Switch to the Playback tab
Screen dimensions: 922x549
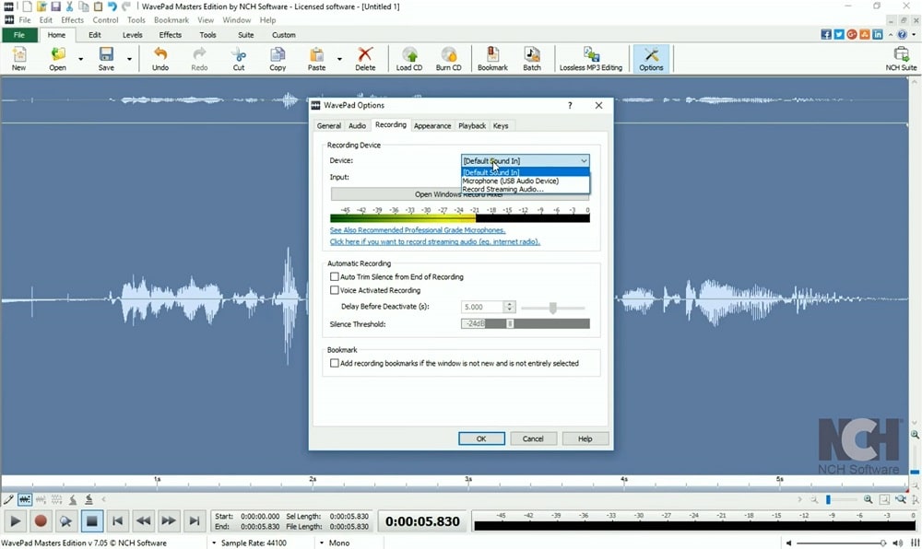[472, 125]
